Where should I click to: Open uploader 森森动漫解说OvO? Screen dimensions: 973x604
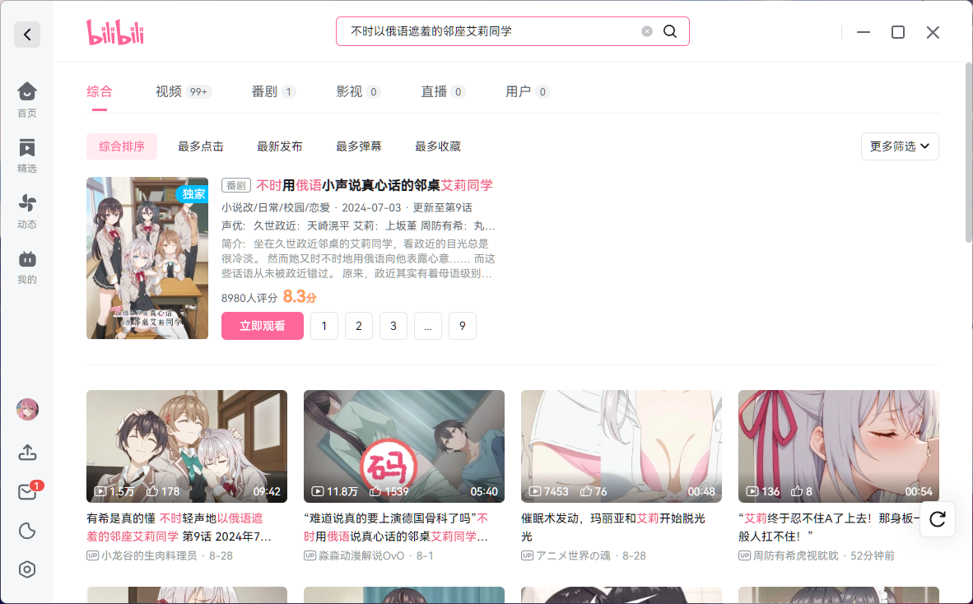[x=361, y=555]
